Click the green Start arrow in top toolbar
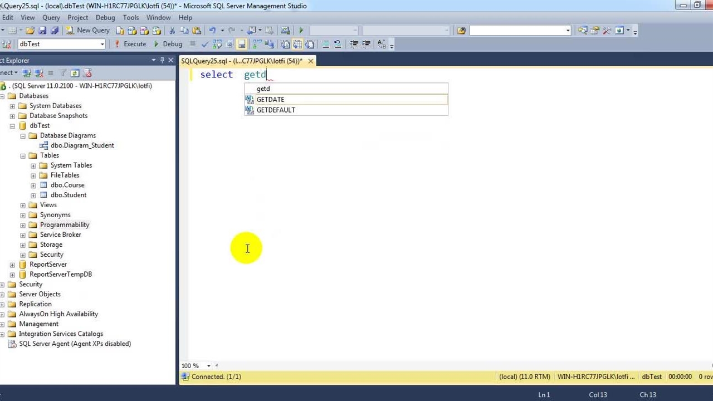 [301, 31]
